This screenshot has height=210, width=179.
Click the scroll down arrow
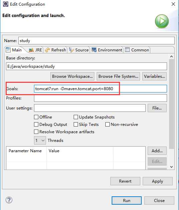(x=172, y=167)
